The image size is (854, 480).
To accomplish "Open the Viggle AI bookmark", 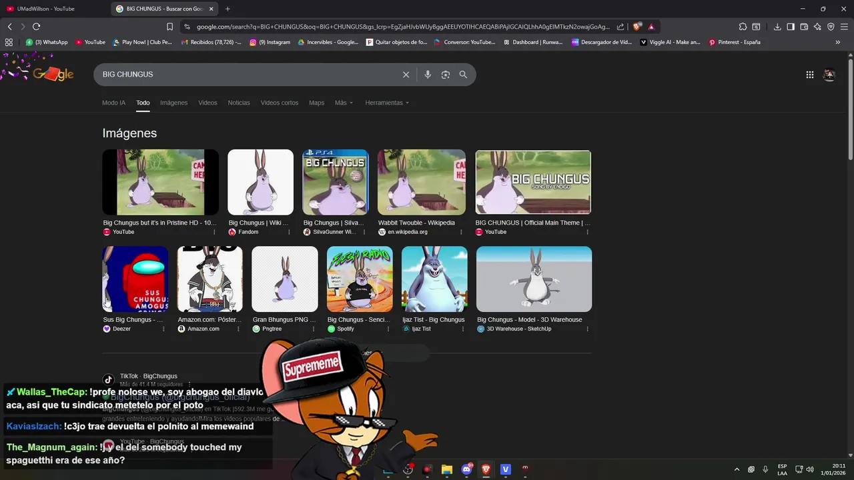I will [x=671, y=42].
